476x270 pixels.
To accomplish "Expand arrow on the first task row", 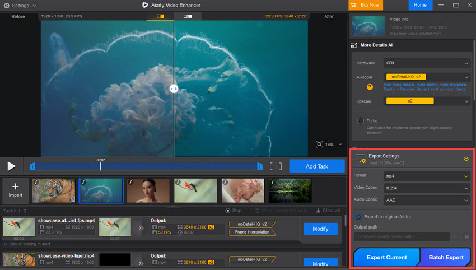I will coord(140,228).
